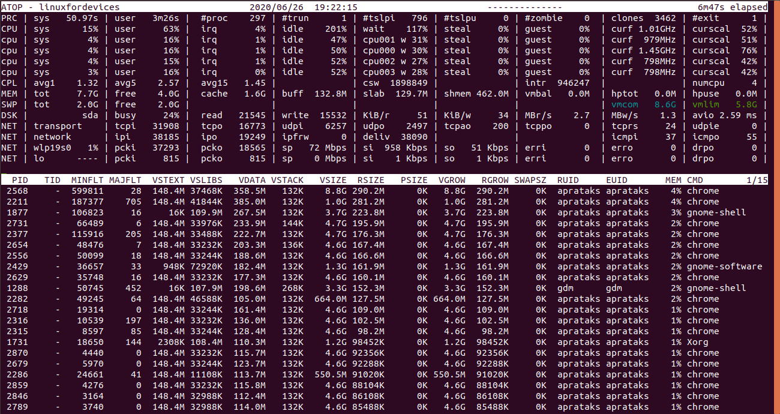Click the si 958 Kbps entry
This screenshot has width=780, height=414.
click(395, 148)
